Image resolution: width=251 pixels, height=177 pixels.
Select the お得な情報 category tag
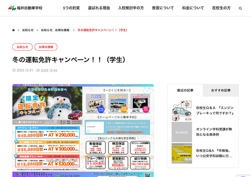(46, 47)
